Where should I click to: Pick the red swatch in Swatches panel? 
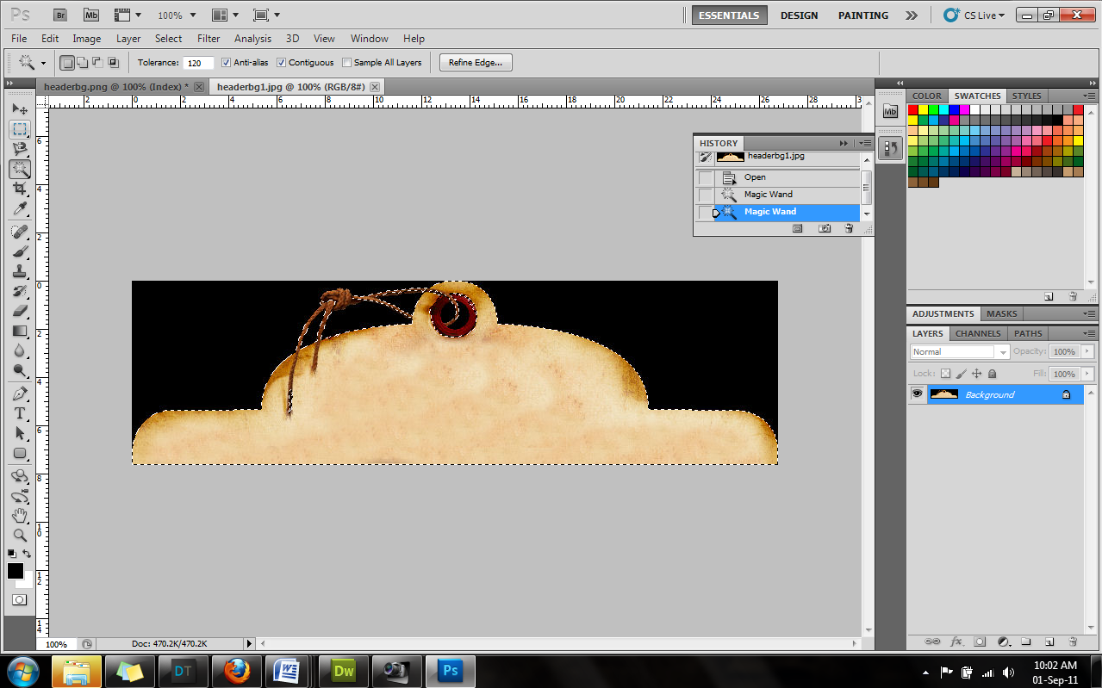[x=912, y=109]
